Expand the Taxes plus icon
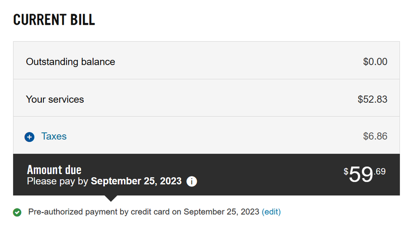 (29, 137)
